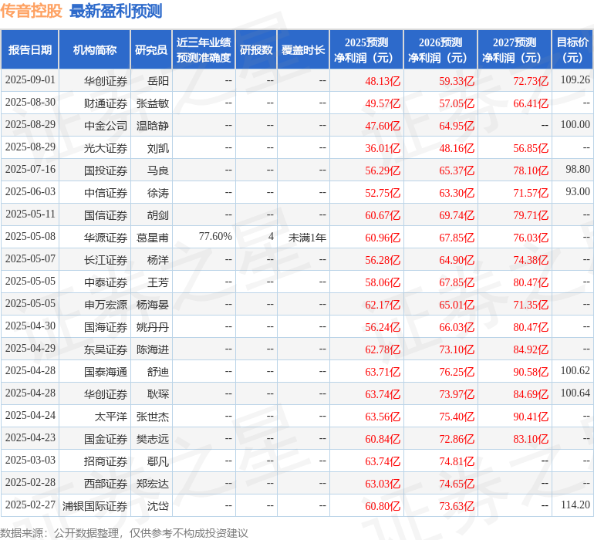Select the 2027预测净利润 column header
The height and width of the screenshot is (540, 594).
point(515,50)
